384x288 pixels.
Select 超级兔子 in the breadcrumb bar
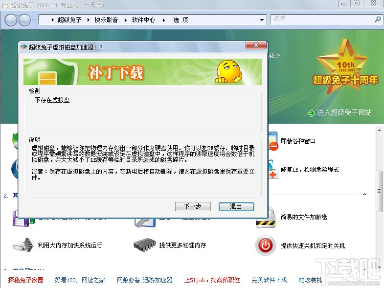[x=69, y=20]
